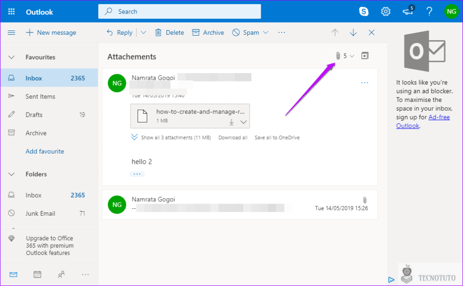Viewport: 463px width, 286px height.
Task: Go to the next message arrow
Action: pyautogui.click(x=353, y=32)
